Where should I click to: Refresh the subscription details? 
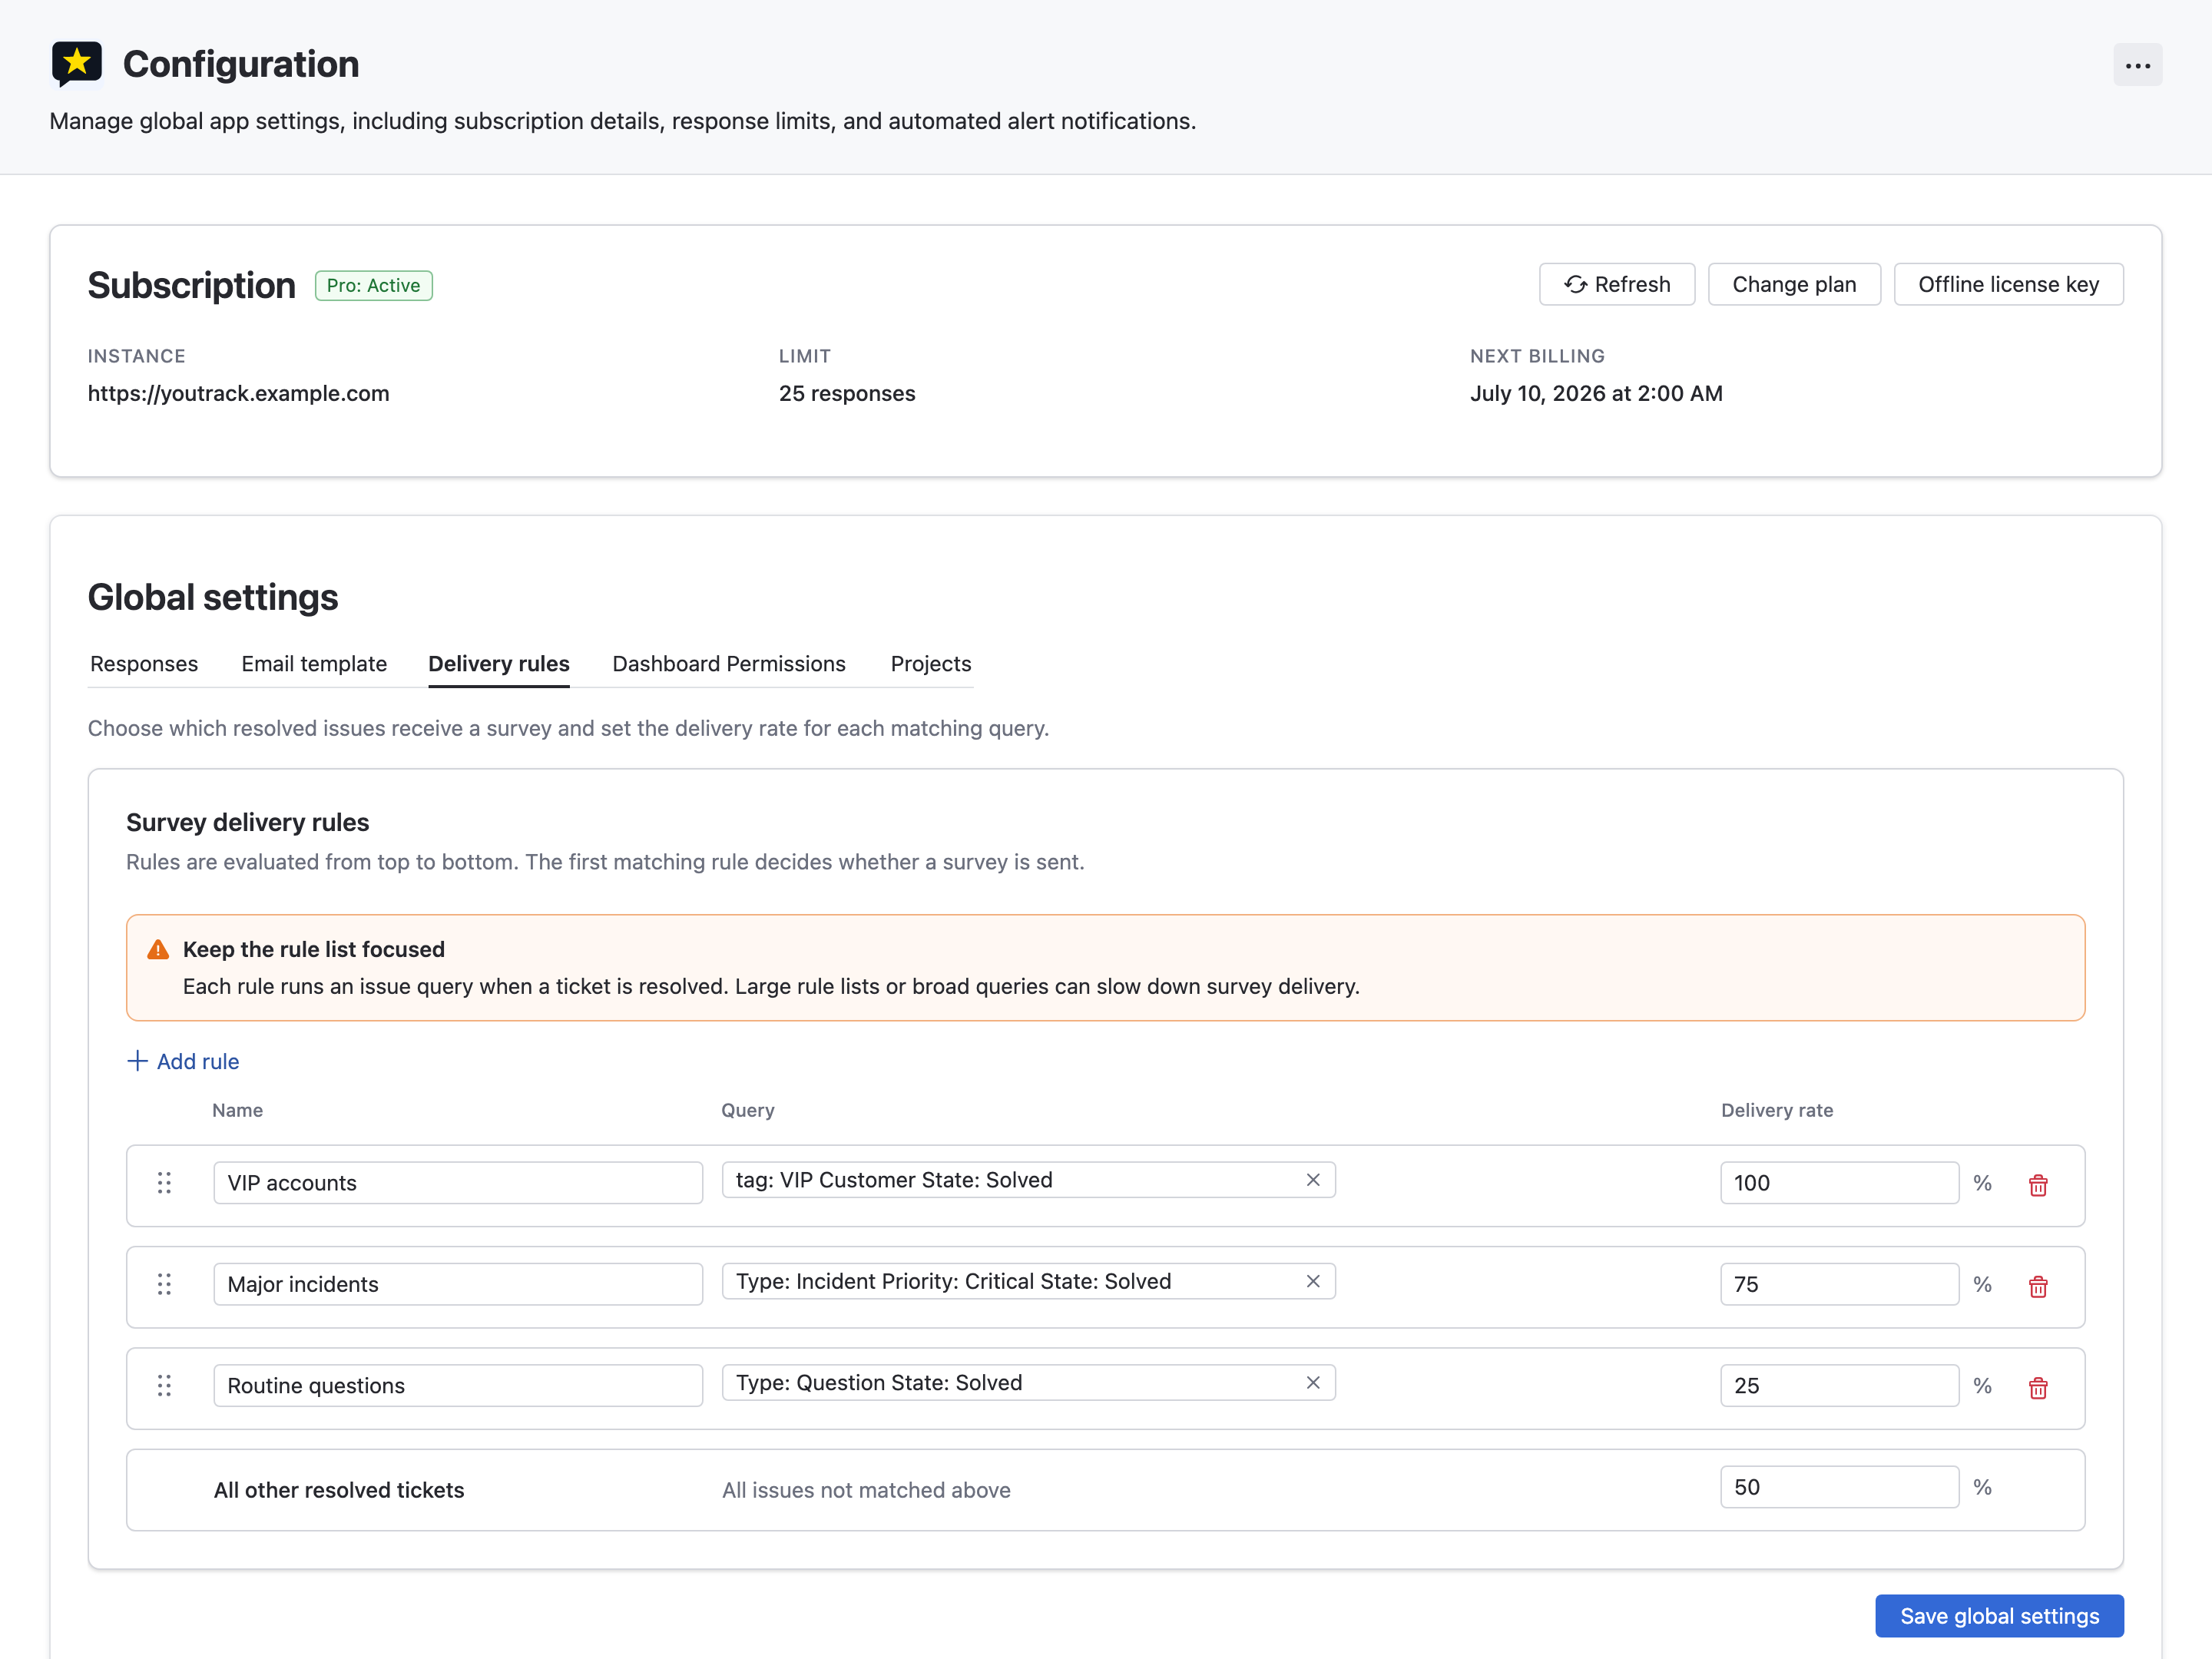pyautogui.click(x=1616, y=284)
